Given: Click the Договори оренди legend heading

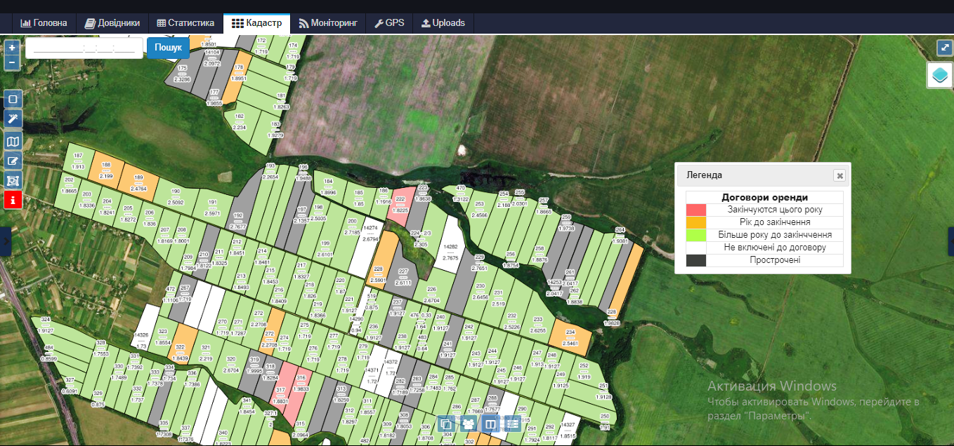Looking at the screenshot, I should (x=764, y=198).
